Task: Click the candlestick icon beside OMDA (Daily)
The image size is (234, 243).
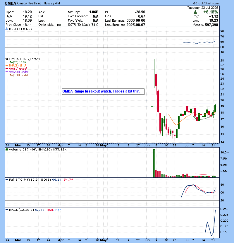Action: click(7, 59)
